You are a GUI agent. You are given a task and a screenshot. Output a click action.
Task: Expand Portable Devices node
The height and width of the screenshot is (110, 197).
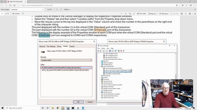click(100, 64)
